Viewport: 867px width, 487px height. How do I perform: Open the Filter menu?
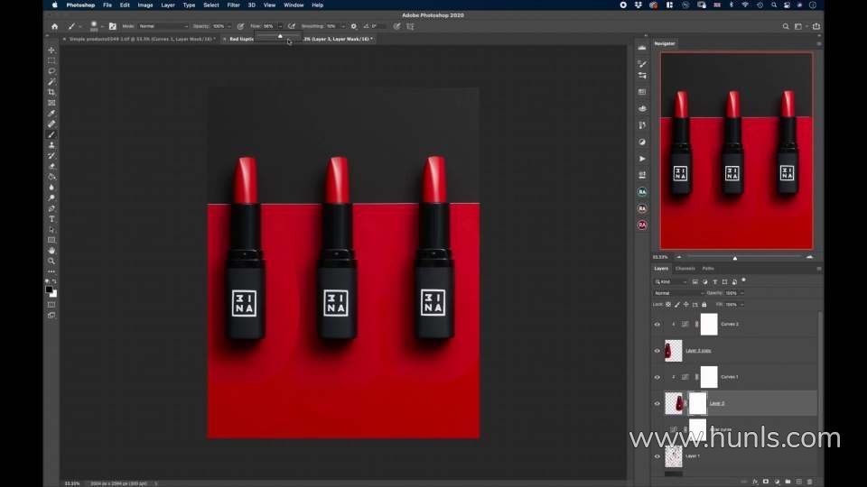click(x=233, y=5)
